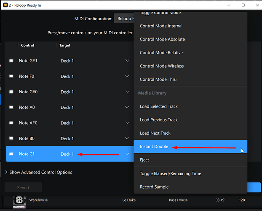Open Deck 1 dropdown for Note B0
Image resolution: width=262 pixels, height=211 pixels.
(127, 138)
